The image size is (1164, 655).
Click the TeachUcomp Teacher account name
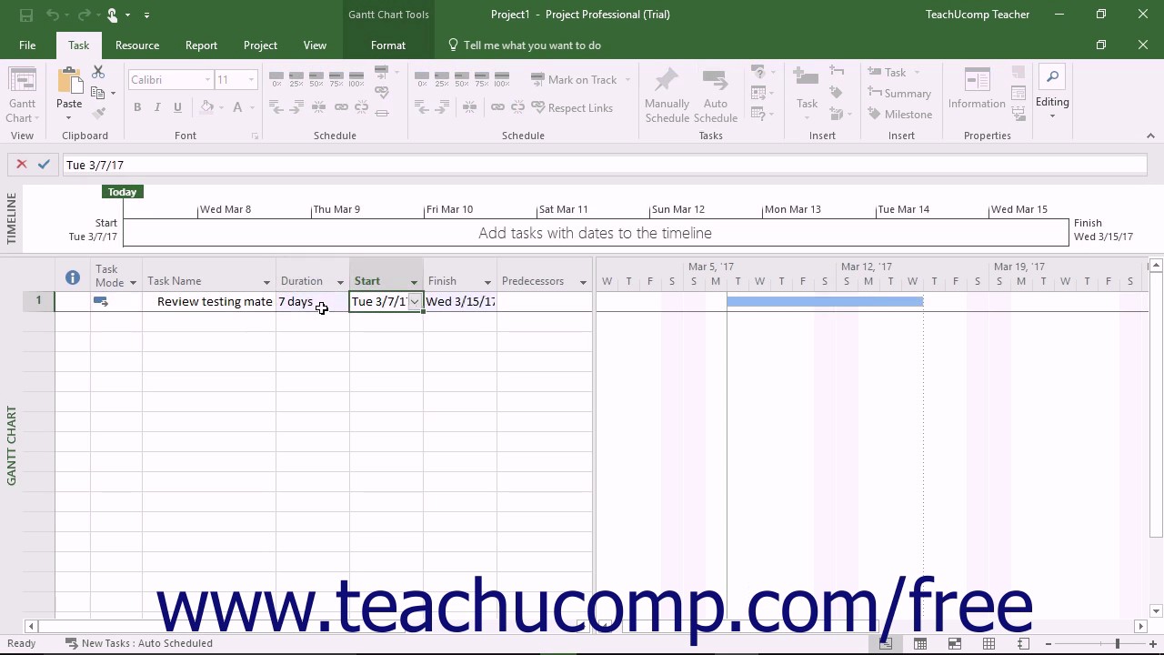tap(978, 15)
